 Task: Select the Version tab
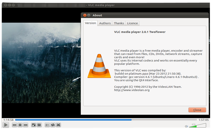(90, 23)
